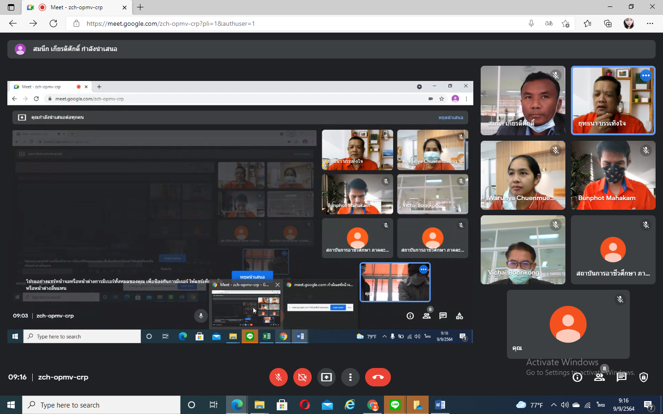Viewport: 663px width, 414px height.
Task: Expand hidden system tray icons chevron
Action: [x=553, y=405]
